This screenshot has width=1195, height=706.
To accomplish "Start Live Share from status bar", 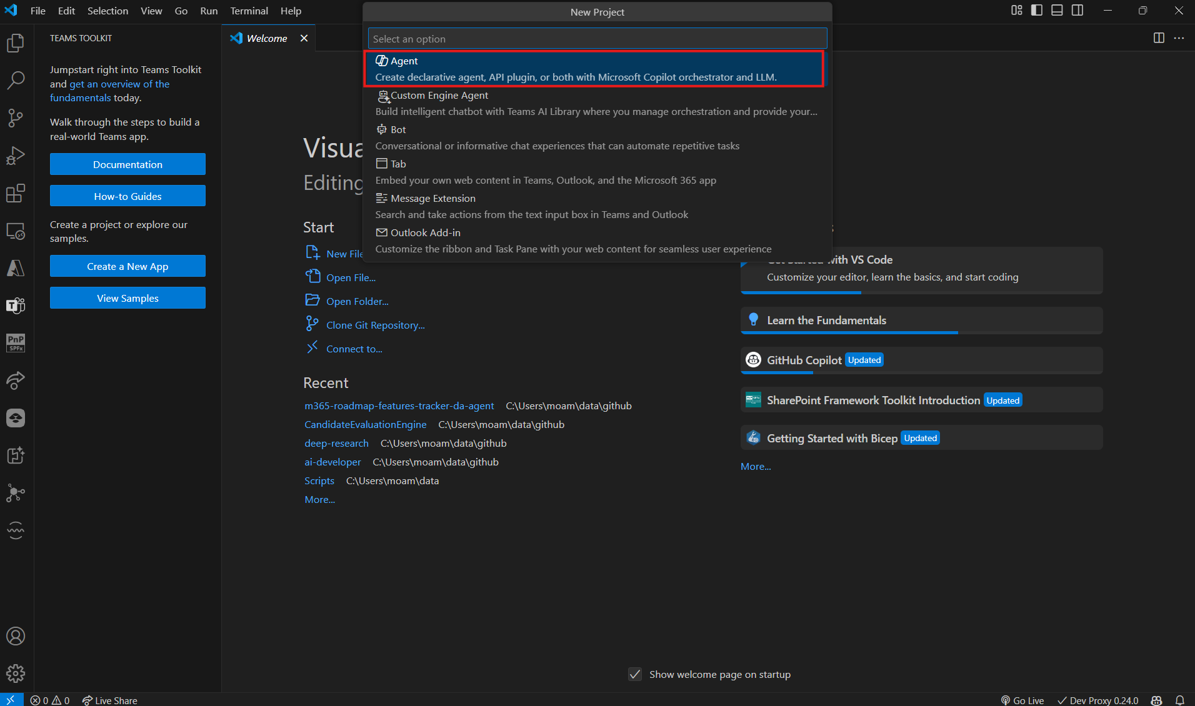I will [110, 700].
